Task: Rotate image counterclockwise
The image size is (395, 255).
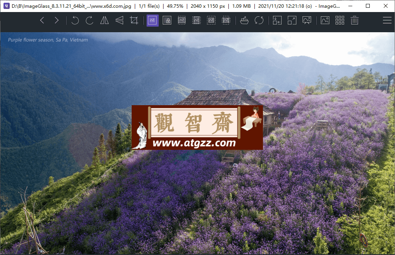Action: [x=75, y=21]
